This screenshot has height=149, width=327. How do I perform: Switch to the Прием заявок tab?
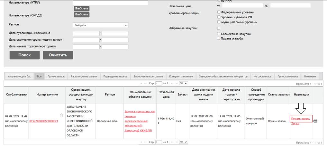56,76
